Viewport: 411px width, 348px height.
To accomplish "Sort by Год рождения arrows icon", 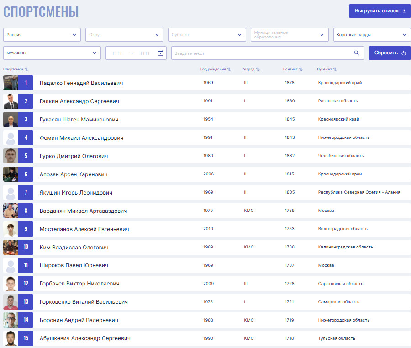I will 229,69.
